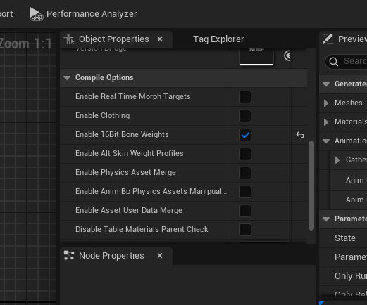The height and width of the screenshot is (305, 367).
Task: Toggle Disable Table Materials Parent Check
Action: [245, 230]
